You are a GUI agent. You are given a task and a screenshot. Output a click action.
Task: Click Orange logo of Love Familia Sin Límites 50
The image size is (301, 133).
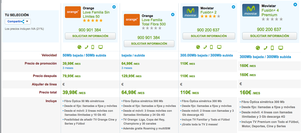tap(73, 12)
